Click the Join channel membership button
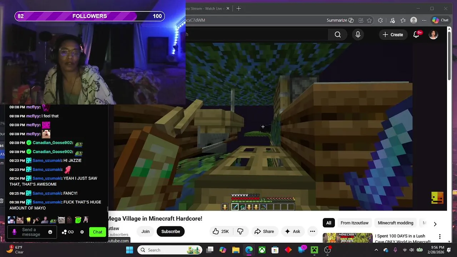 pos(145,231)
